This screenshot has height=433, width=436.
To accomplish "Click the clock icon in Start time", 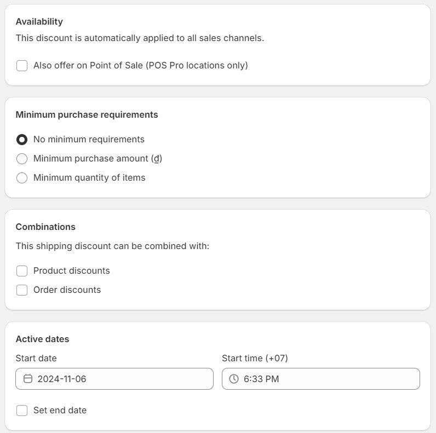I will coord(234,379).
